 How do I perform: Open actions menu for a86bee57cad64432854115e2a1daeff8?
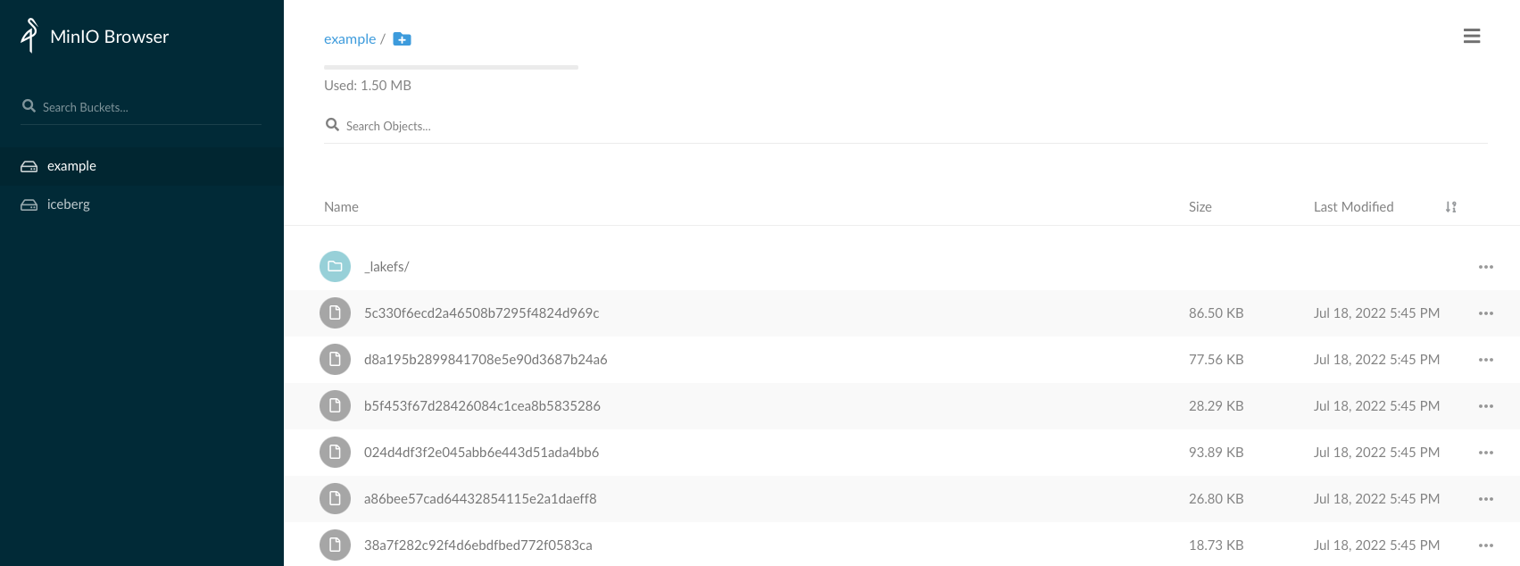click(x=1485, y=499)
